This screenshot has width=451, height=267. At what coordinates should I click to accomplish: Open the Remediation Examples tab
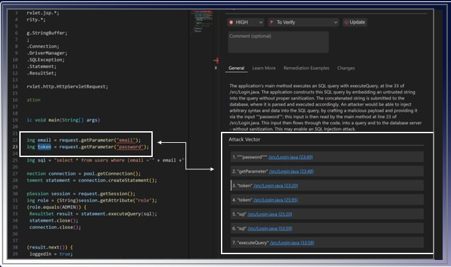click(306, 68)
